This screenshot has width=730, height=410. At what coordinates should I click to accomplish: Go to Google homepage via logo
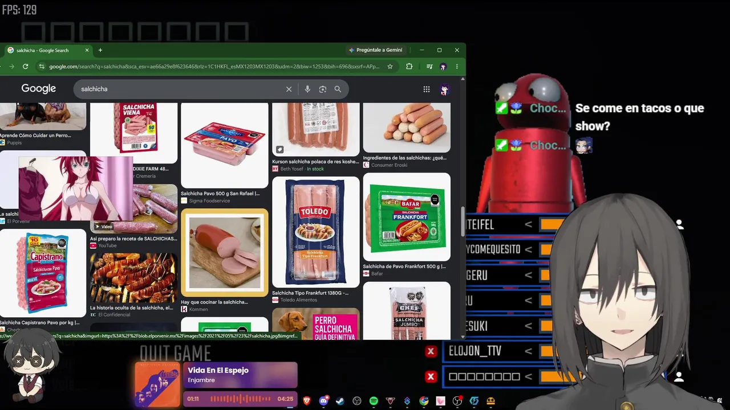point(39,89)
